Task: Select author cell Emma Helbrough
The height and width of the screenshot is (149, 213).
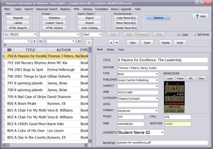Action: click(64, 70)
